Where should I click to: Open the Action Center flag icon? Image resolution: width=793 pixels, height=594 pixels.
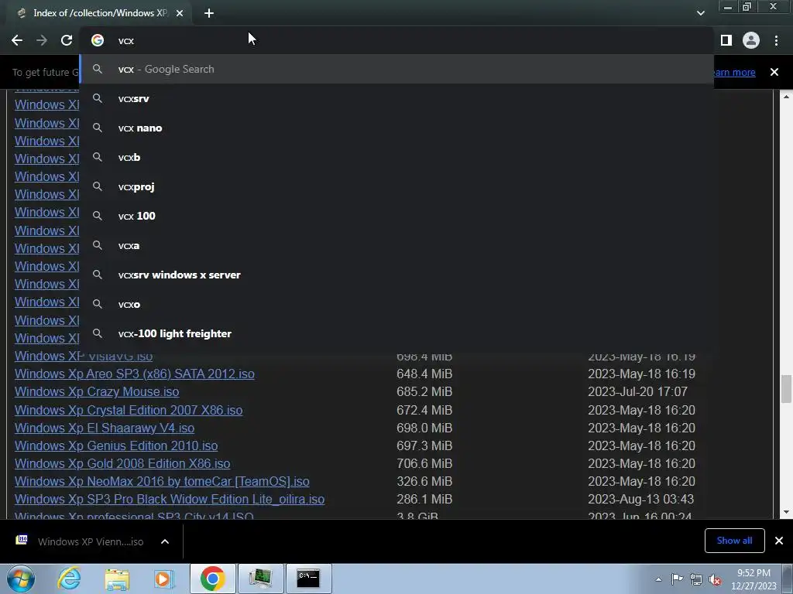tap(677, 579)
